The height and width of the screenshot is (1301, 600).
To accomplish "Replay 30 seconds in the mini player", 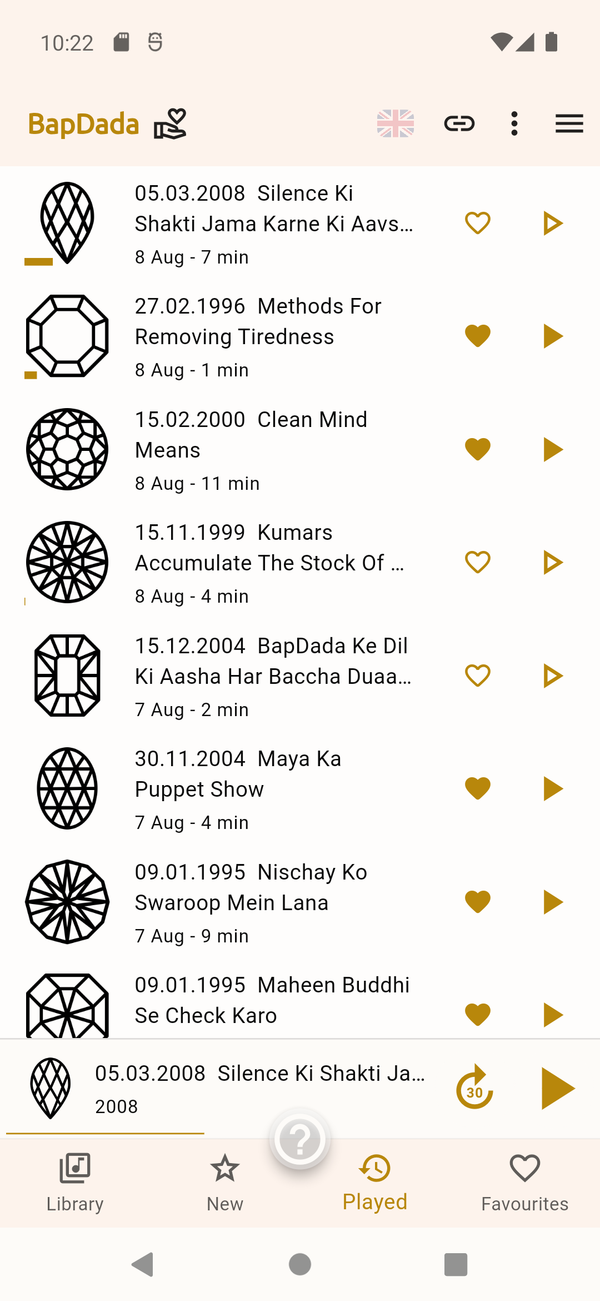I will (474, 1088).
